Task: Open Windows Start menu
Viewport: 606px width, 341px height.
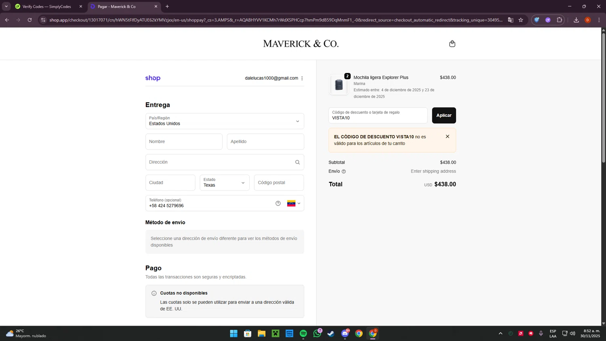Action: tap(234, 333)
